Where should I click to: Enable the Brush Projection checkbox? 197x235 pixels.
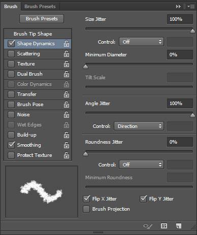point(86,209)
